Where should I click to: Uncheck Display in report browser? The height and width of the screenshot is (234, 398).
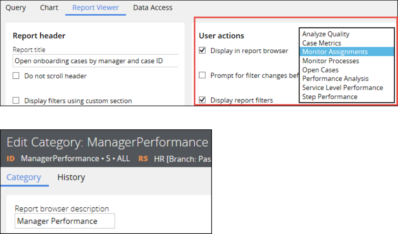coord(203,51)
